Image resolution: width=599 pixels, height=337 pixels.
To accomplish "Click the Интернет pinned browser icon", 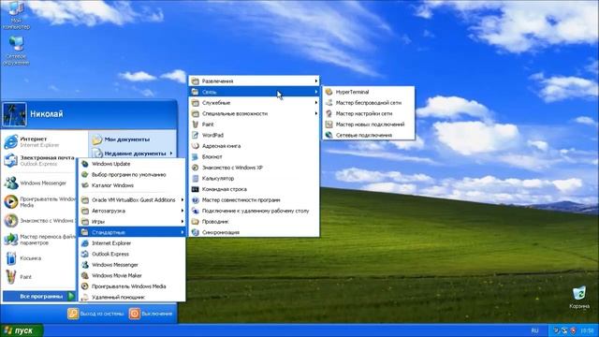I will point(10,141).
